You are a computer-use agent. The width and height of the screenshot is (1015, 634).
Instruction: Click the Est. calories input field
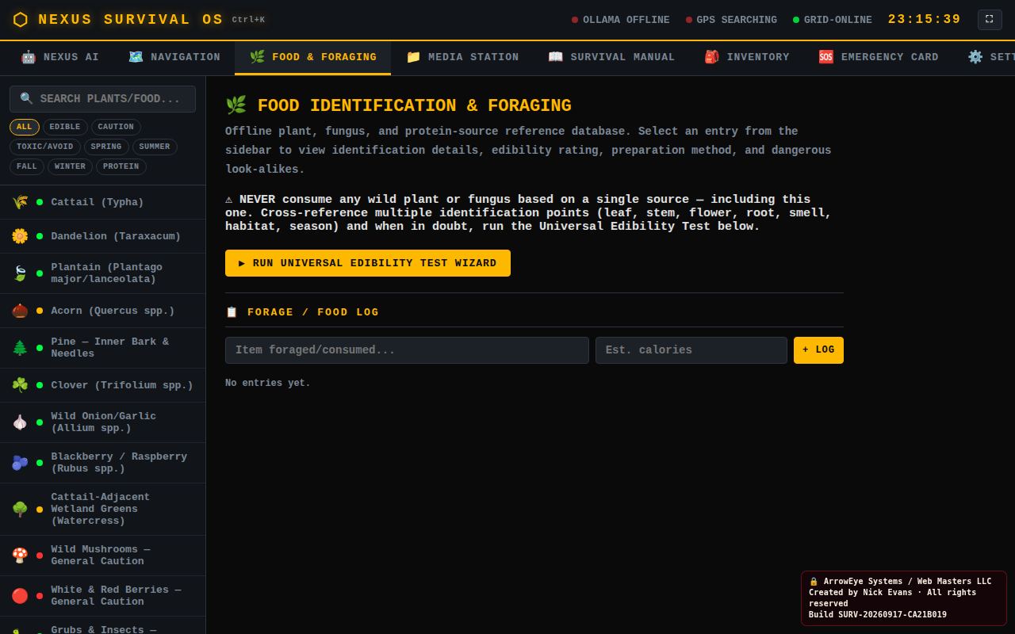(x=691, y=350)
